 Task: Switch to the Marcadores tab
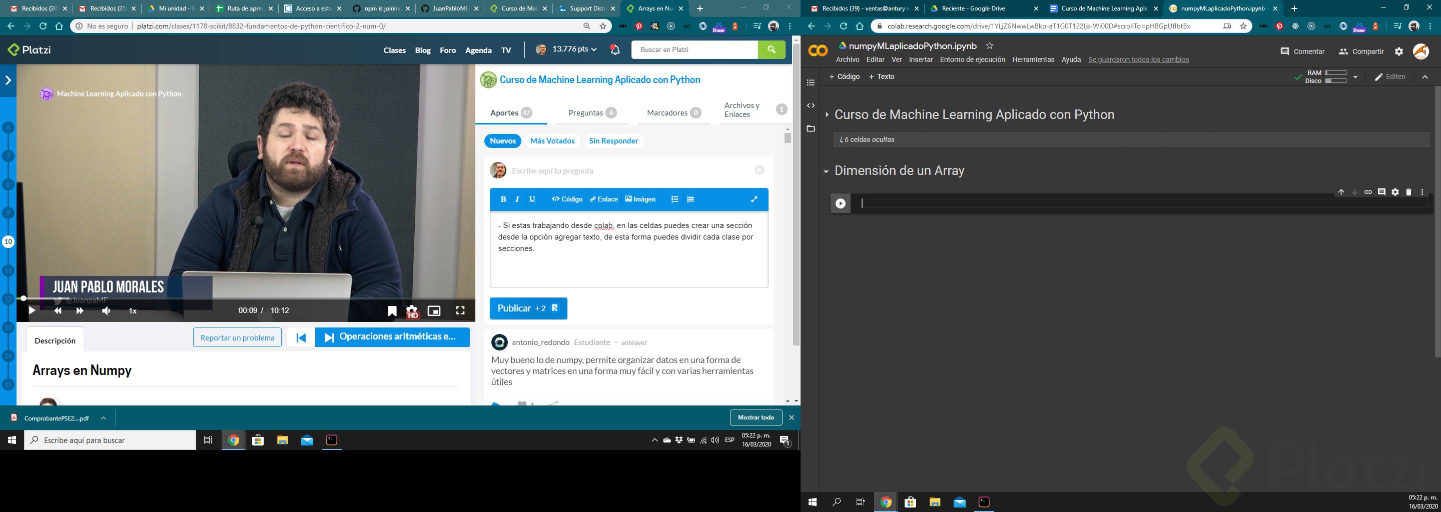point(673,113)
